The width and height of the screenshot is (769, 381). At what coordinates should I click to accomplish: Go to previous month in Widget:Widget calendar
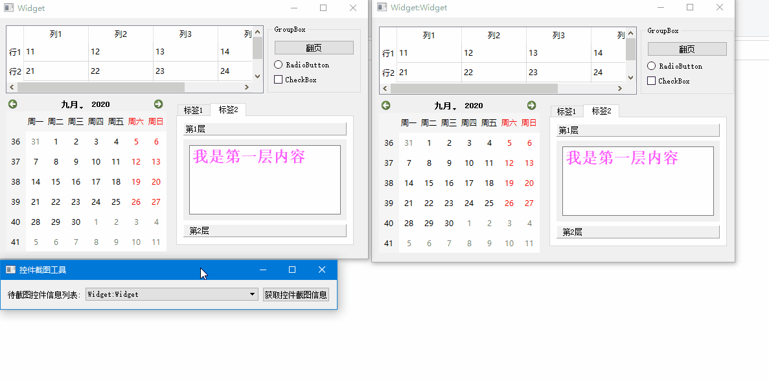[386, 106]
